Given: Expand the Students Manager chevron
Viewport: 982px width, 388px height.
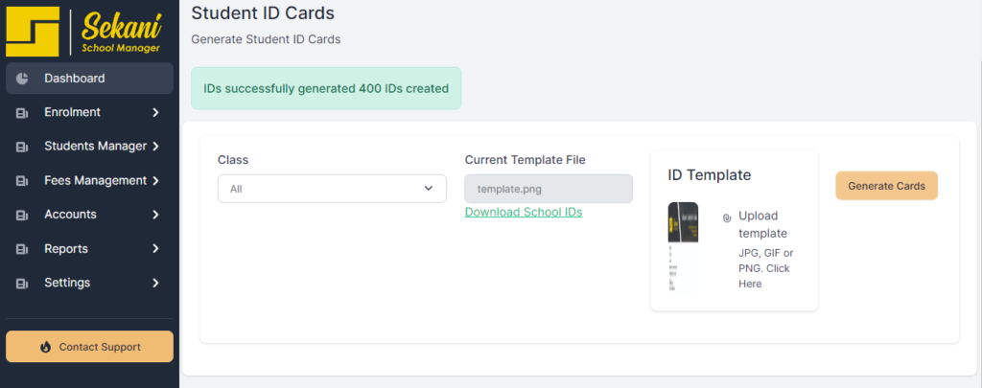Looking at the screenshot, I should (155, 147).
